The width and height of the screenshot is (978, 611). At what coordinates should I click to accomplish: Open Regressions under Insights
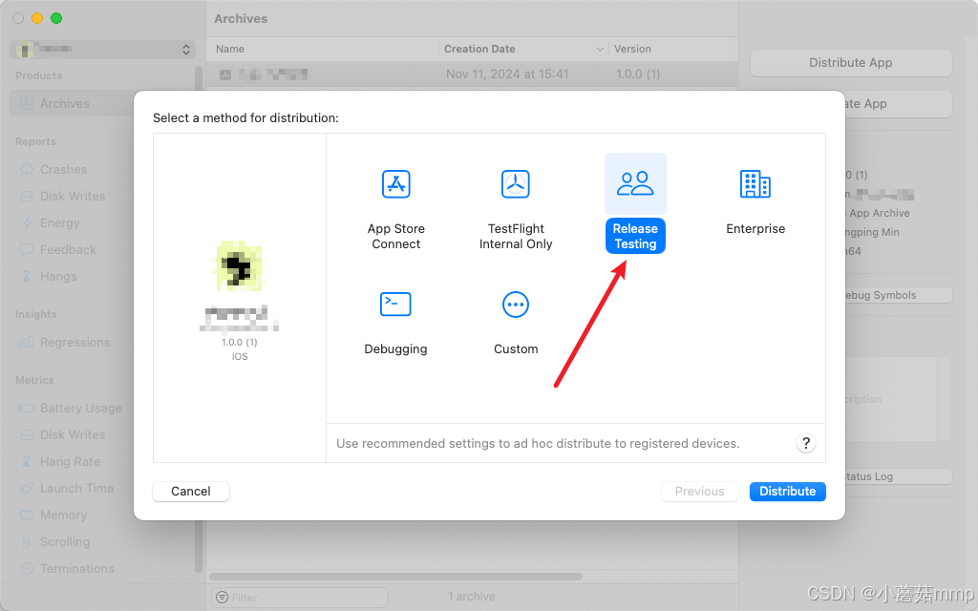74,343
